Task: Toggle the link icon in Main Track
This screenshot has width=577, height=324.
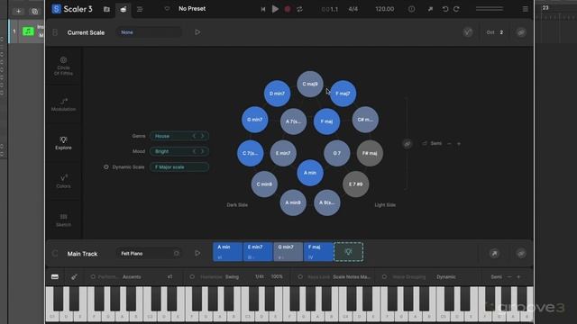Action: (x=521, y=253)
